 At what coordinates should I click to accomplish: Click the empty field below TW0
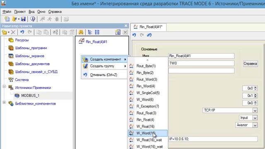coord(201,70)
